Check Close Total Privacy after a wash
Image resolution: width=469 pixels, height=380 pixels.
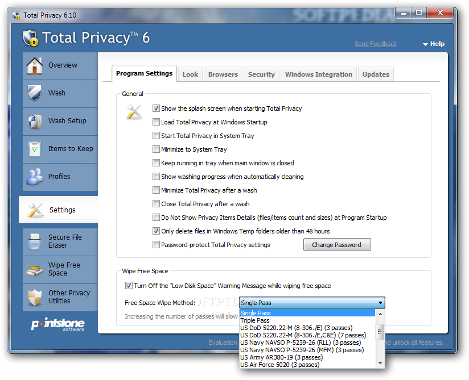click(156, 204)
